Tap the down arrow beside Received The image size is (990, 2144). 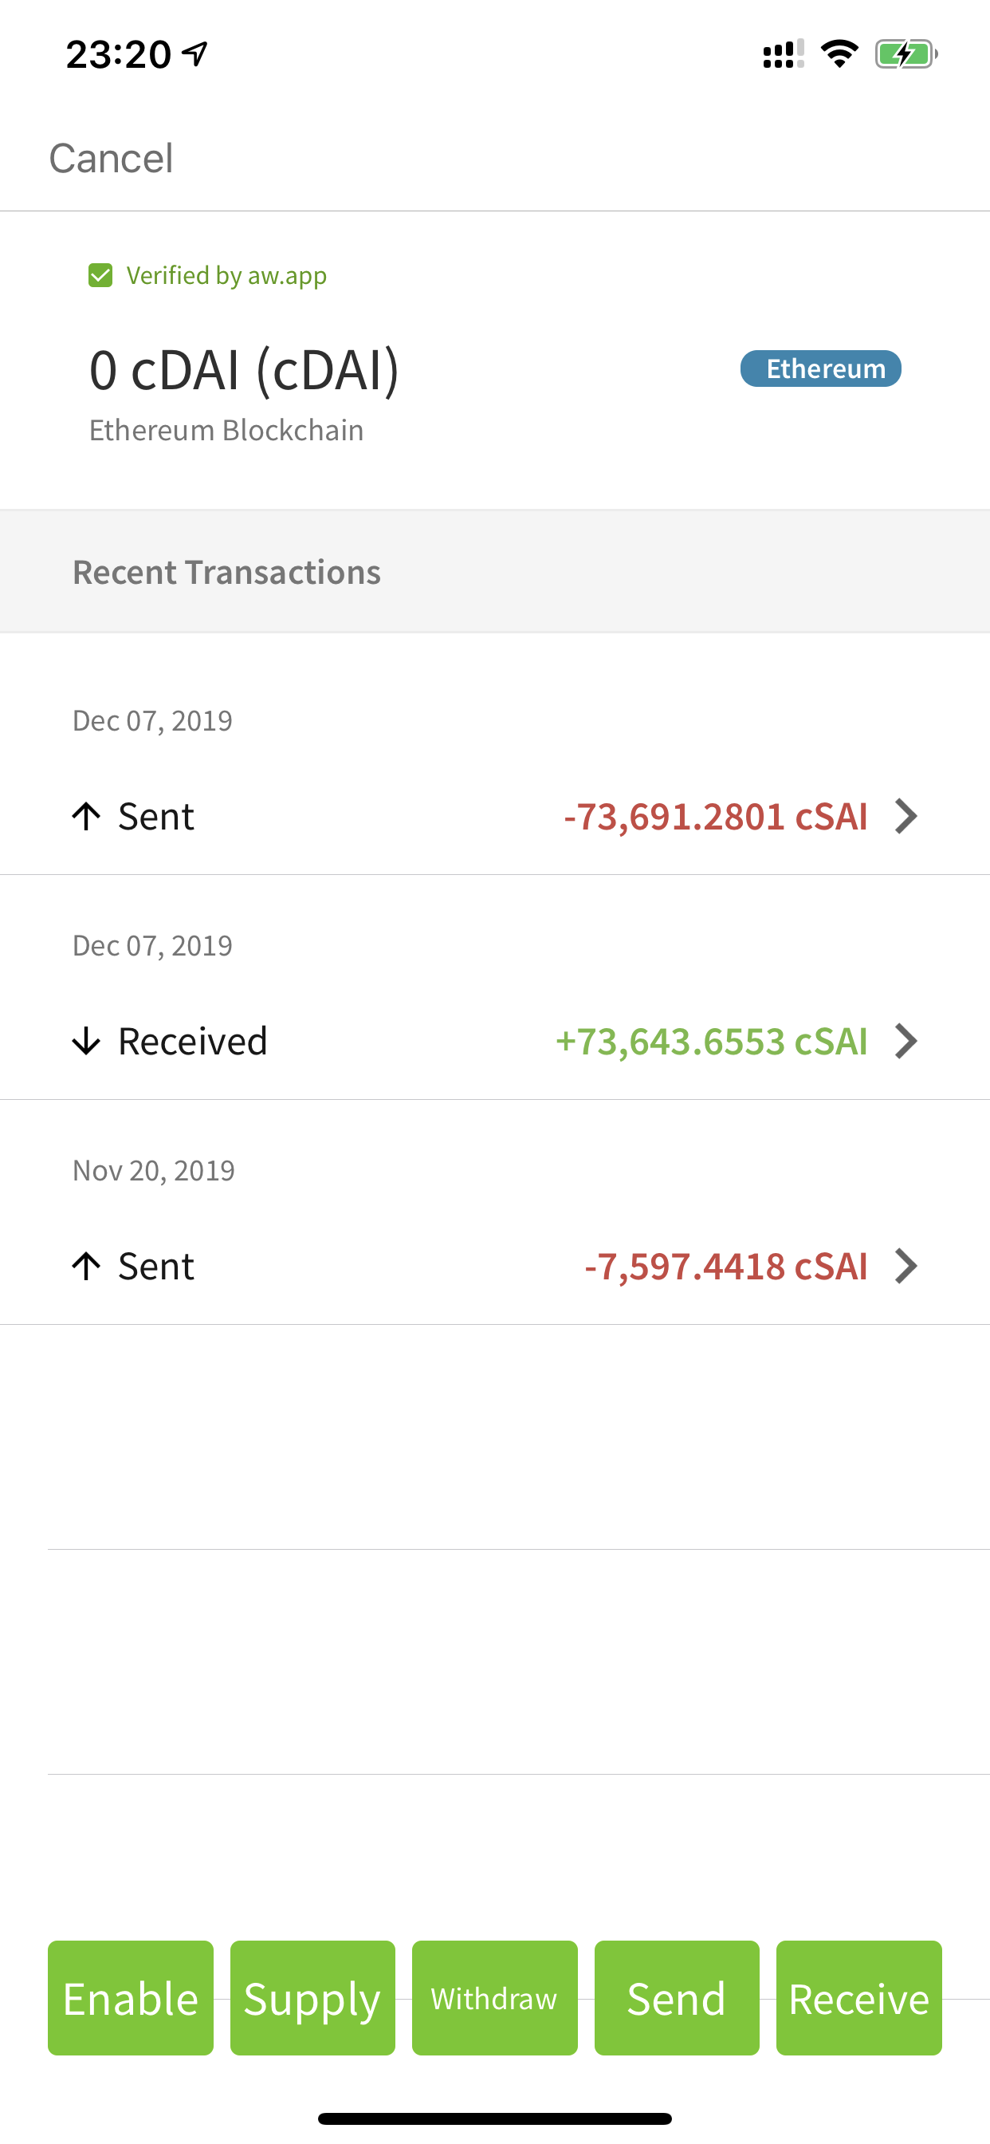(x=87, y=1041)
